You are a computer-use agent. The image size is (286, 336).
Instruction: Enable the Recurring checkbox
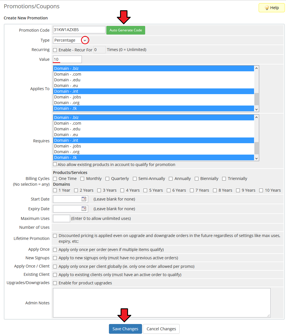pyautogui.click(x=55, y=50)
